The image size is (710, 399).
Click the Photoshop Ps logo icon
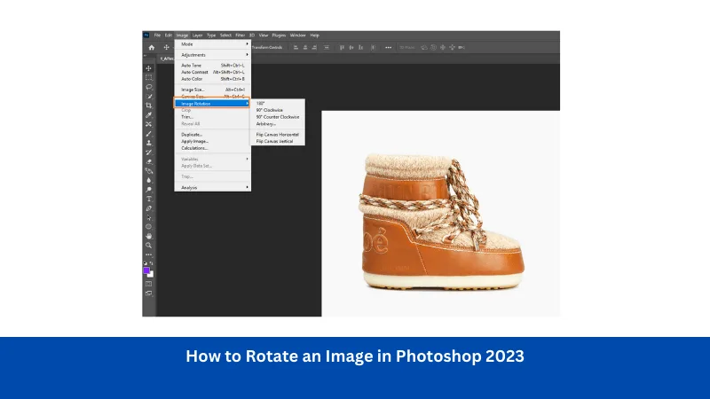[146, 35]
